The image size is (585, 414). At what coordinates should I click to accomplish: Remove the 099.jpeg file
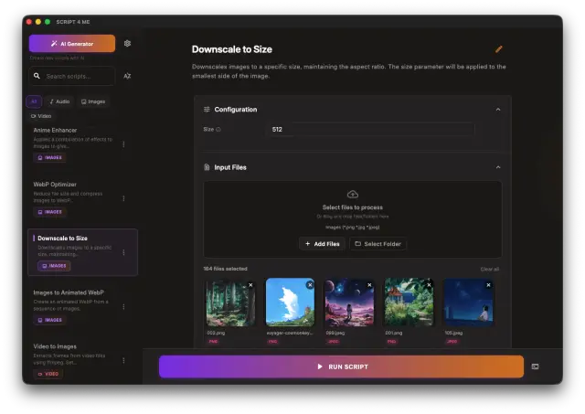(369, 285)
